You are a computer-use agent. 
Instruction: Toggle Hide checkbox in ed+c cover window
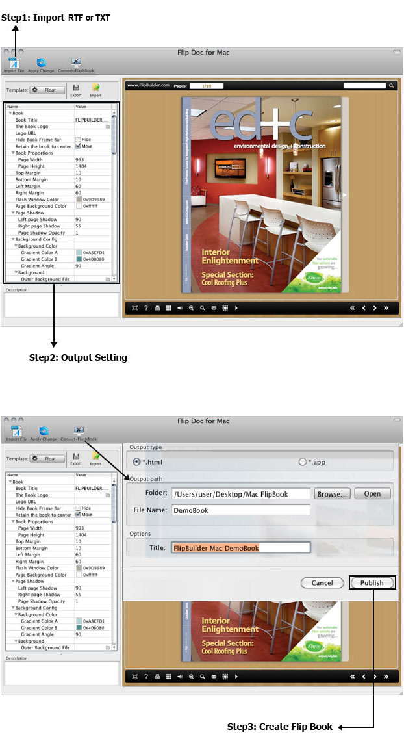click(78, 140)
